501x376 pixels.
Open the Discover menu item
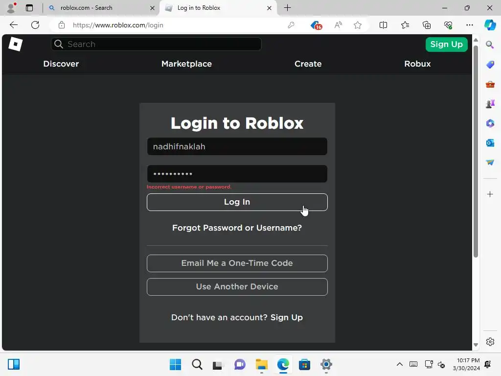[61, 64]
